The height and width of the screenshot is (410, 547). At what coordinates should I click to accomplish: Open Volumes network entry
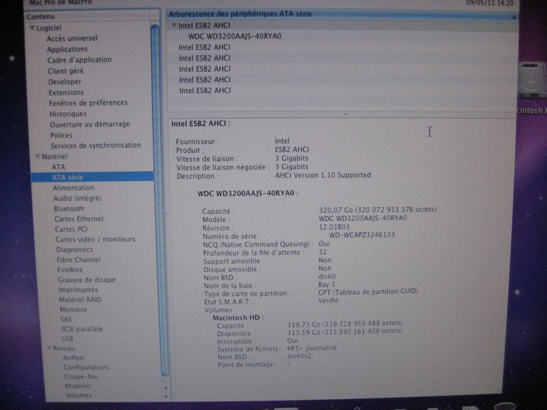coord(79,396)
